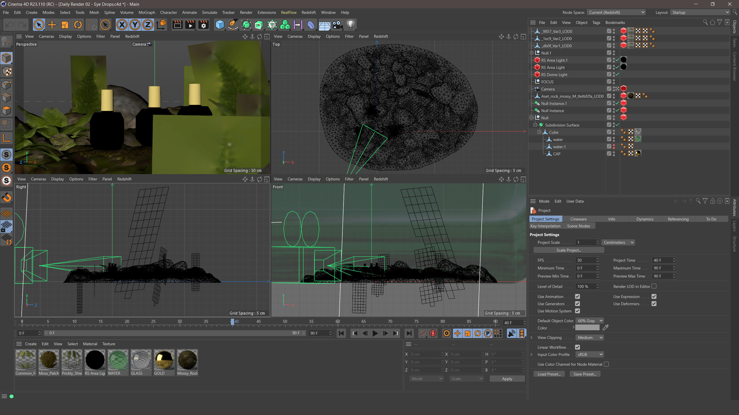The height and width of the screenshot is (415, 739).
Task: Open Edit Render Settings icon
Action: tap(204, 25)
